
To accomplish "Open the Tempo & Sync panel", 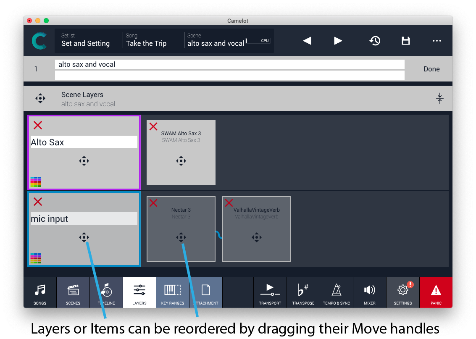I will pyautogui.click(x=337, y=292).
